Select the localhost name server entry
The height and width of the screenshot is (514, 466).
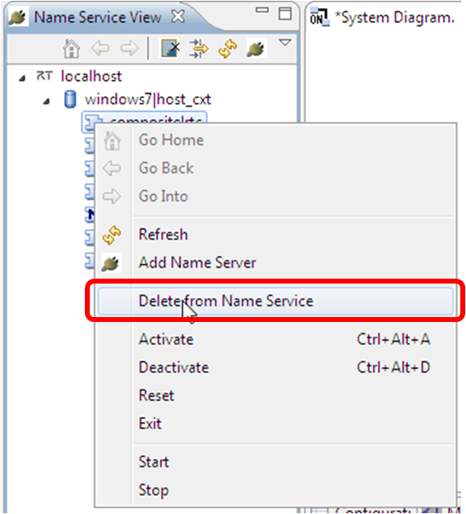[x=91, y=76]
